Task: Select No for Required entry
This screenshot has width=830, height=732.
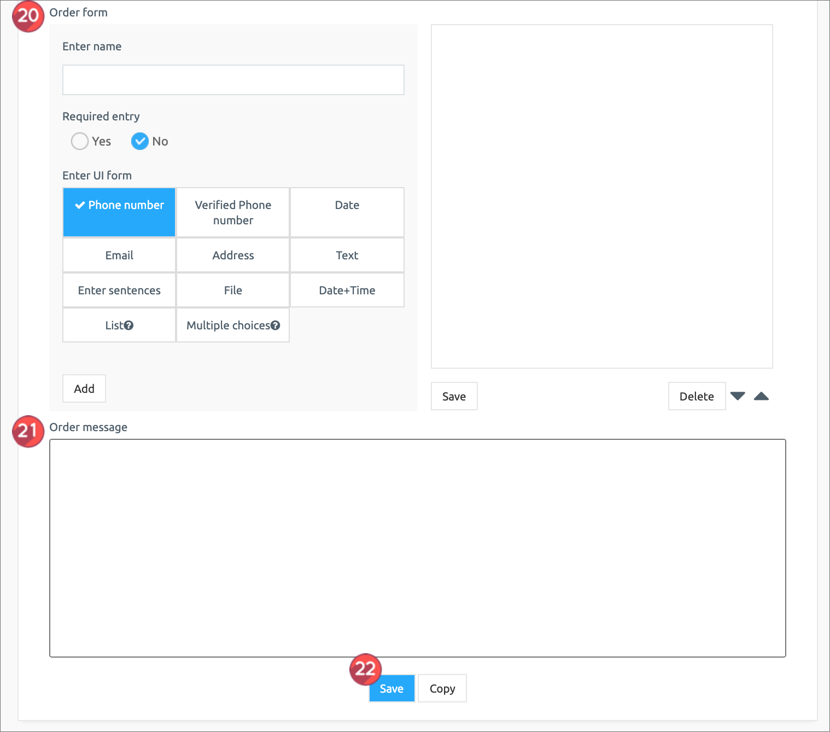Action: tap(140, 141)
